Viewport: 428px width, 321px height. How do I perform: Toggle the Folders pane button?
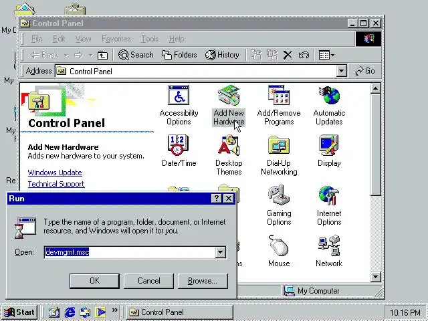pos(179,55)
